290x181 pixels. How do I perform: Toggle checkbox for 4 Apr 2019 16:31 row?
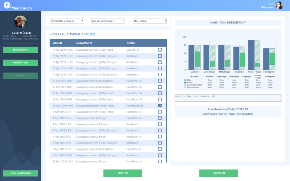coord(160,112)
